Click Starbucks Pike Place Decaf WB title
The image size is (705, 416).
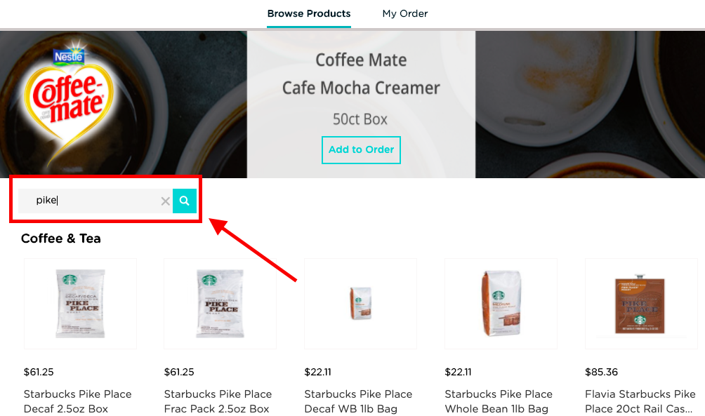pyautogui.click(x=358, y=401)
